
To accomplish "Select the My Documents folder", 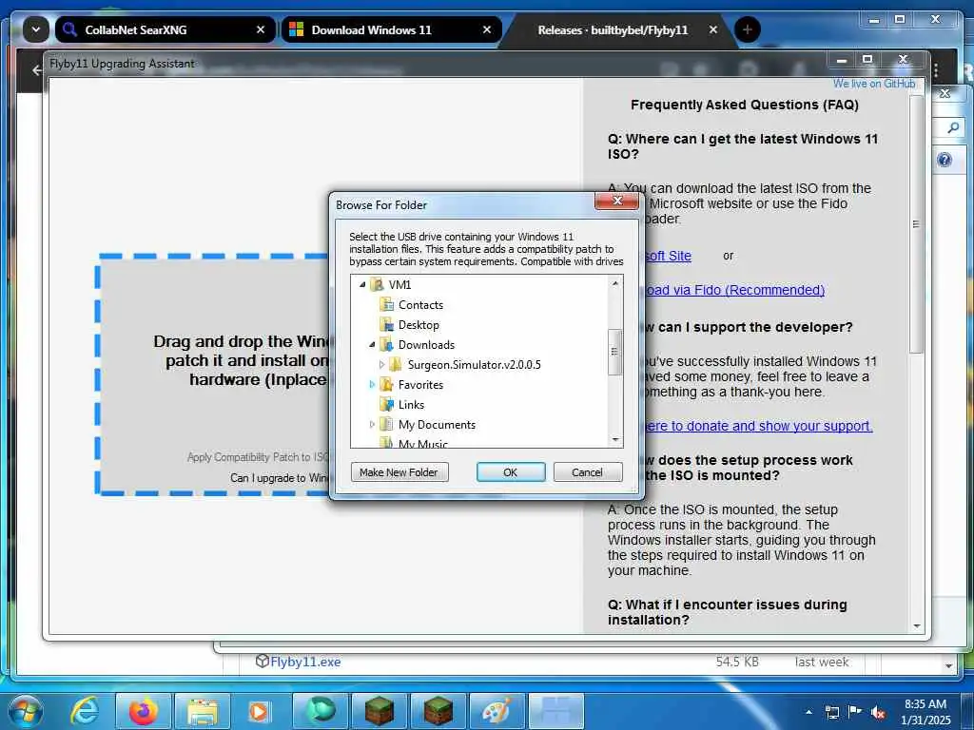I will click(x=437, y=424).
